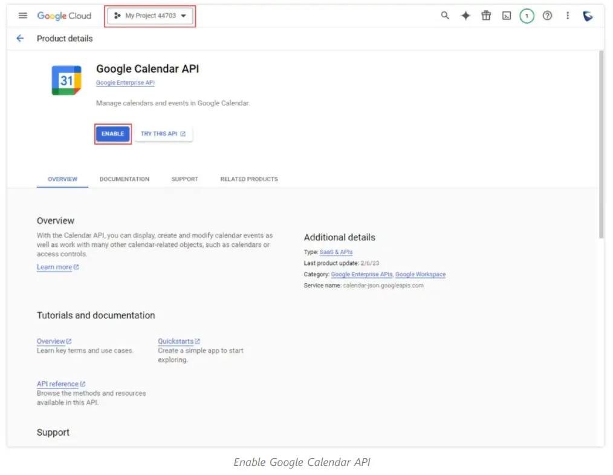Click the Google Calendar 31 product icon
The image size is (613, 475).
pyautogui.click(x=66, y=80)
